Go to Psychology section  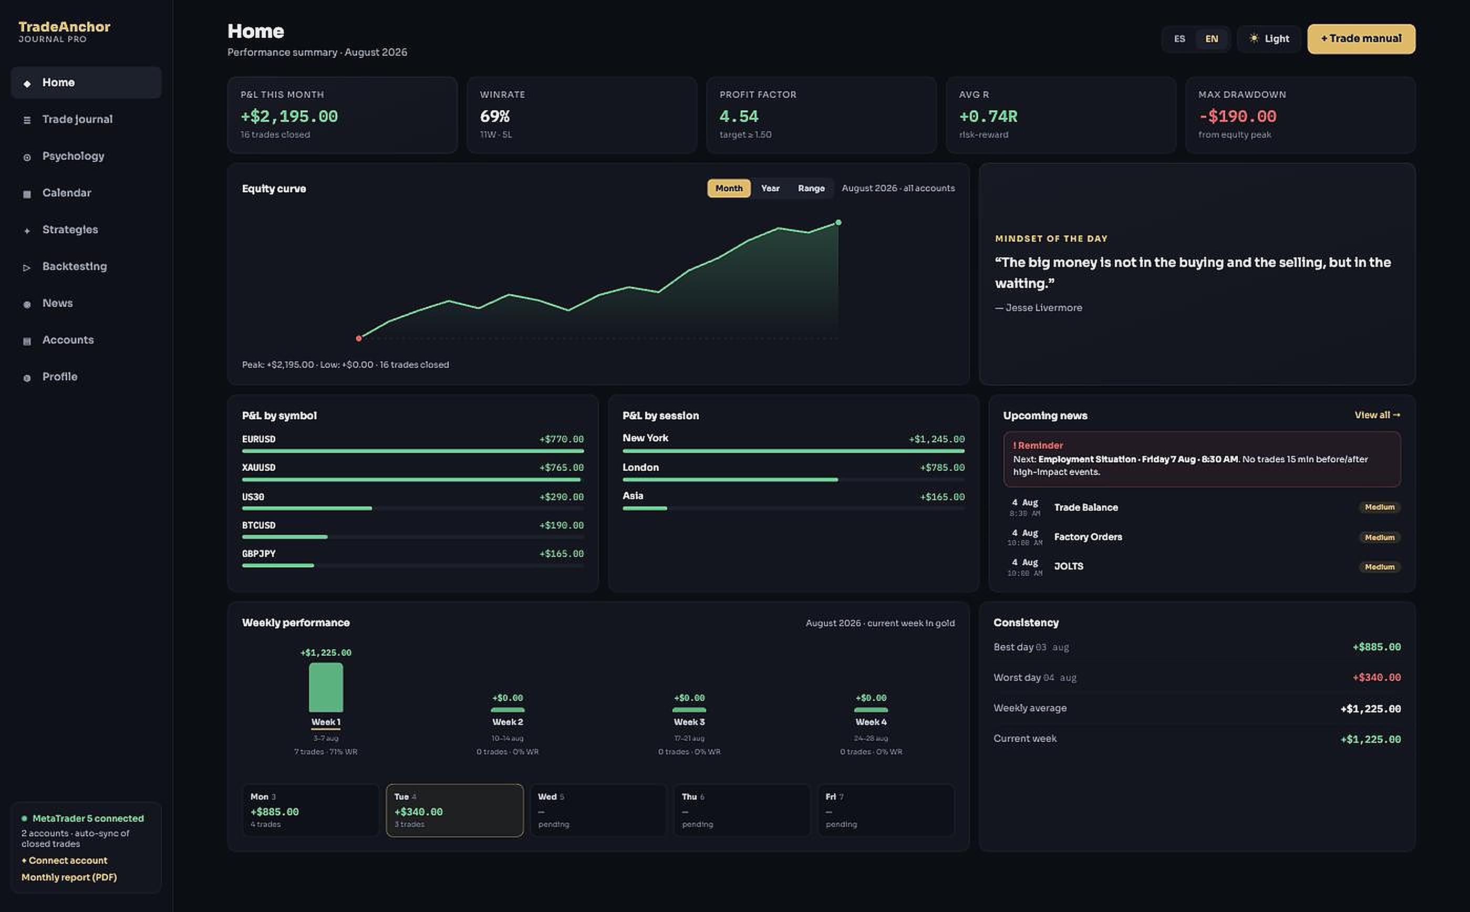click(x=86, y=156)
